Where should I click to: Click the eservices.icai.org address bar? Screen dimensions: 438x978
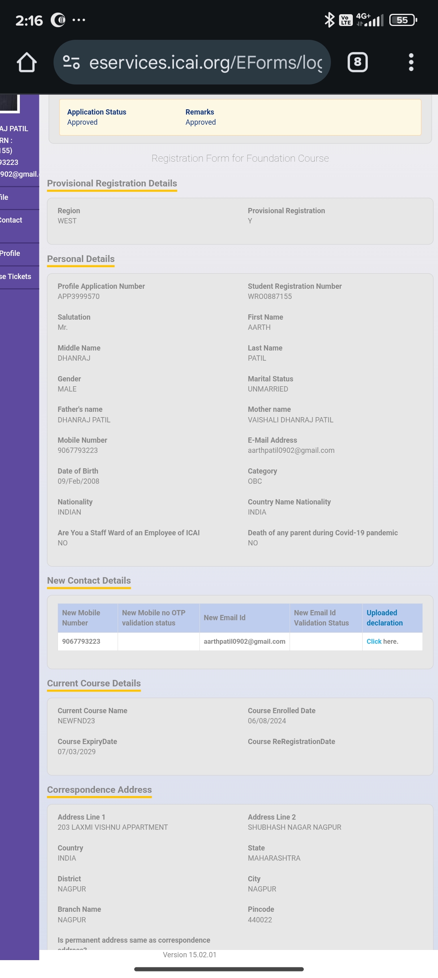pyautogui.click(x=205, y=63)
